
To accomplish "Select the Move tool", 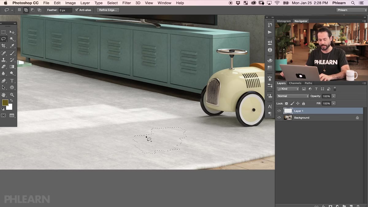I will [12, 32].
